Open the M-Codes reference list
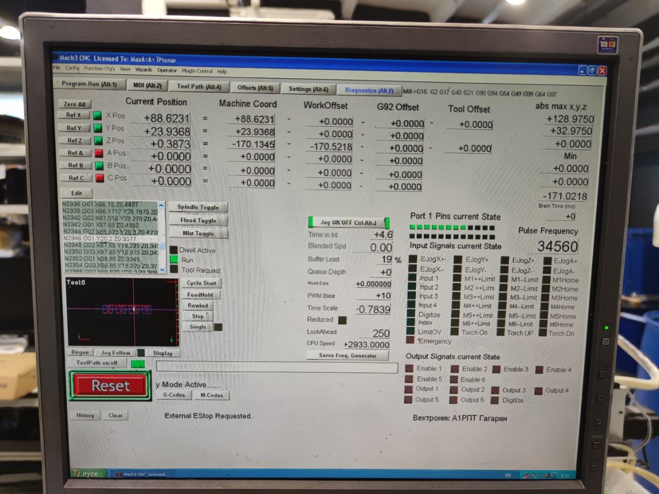The height and width of the screenshot is (494, 659). tap(212, 395)
